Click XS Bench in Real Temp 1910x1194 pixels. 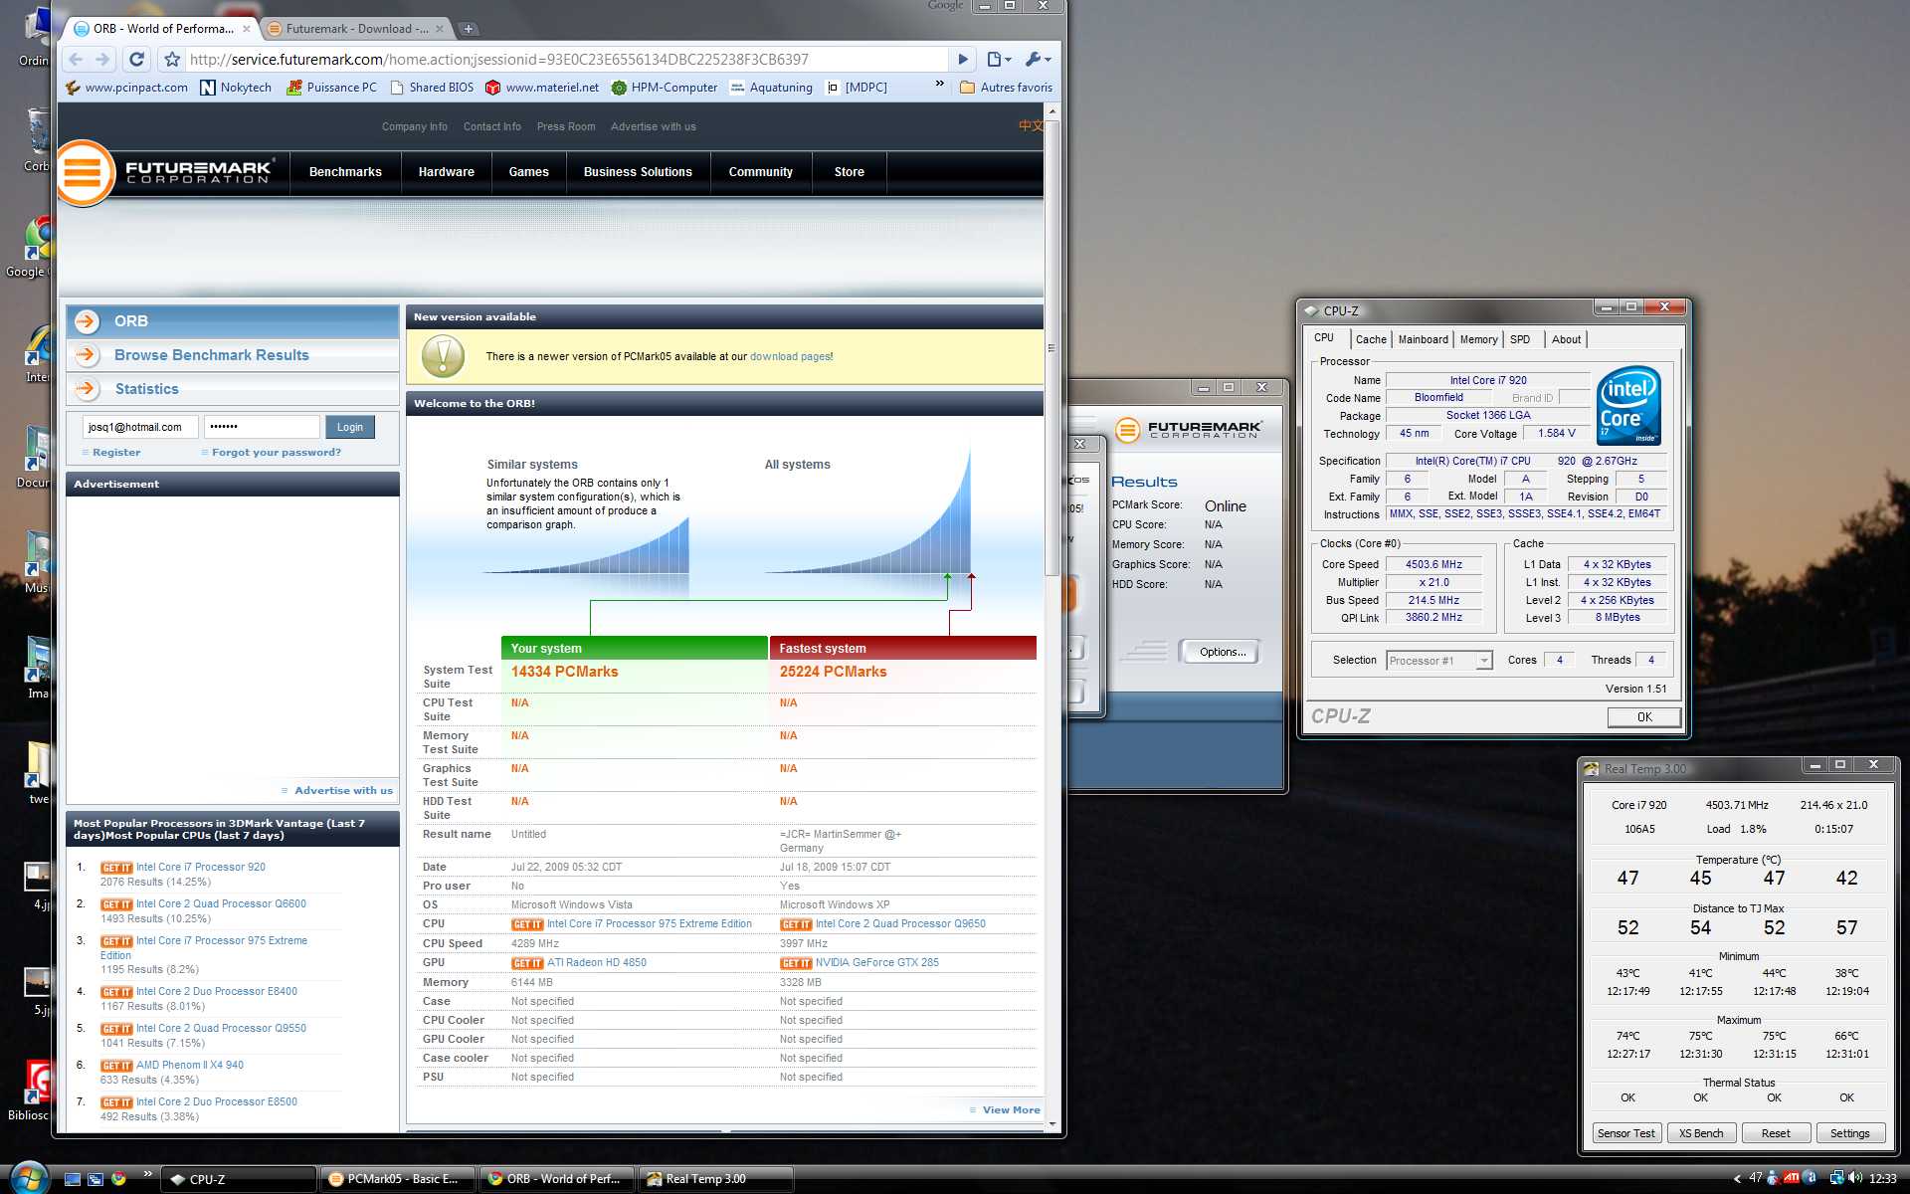[x=1701, y=1133]
